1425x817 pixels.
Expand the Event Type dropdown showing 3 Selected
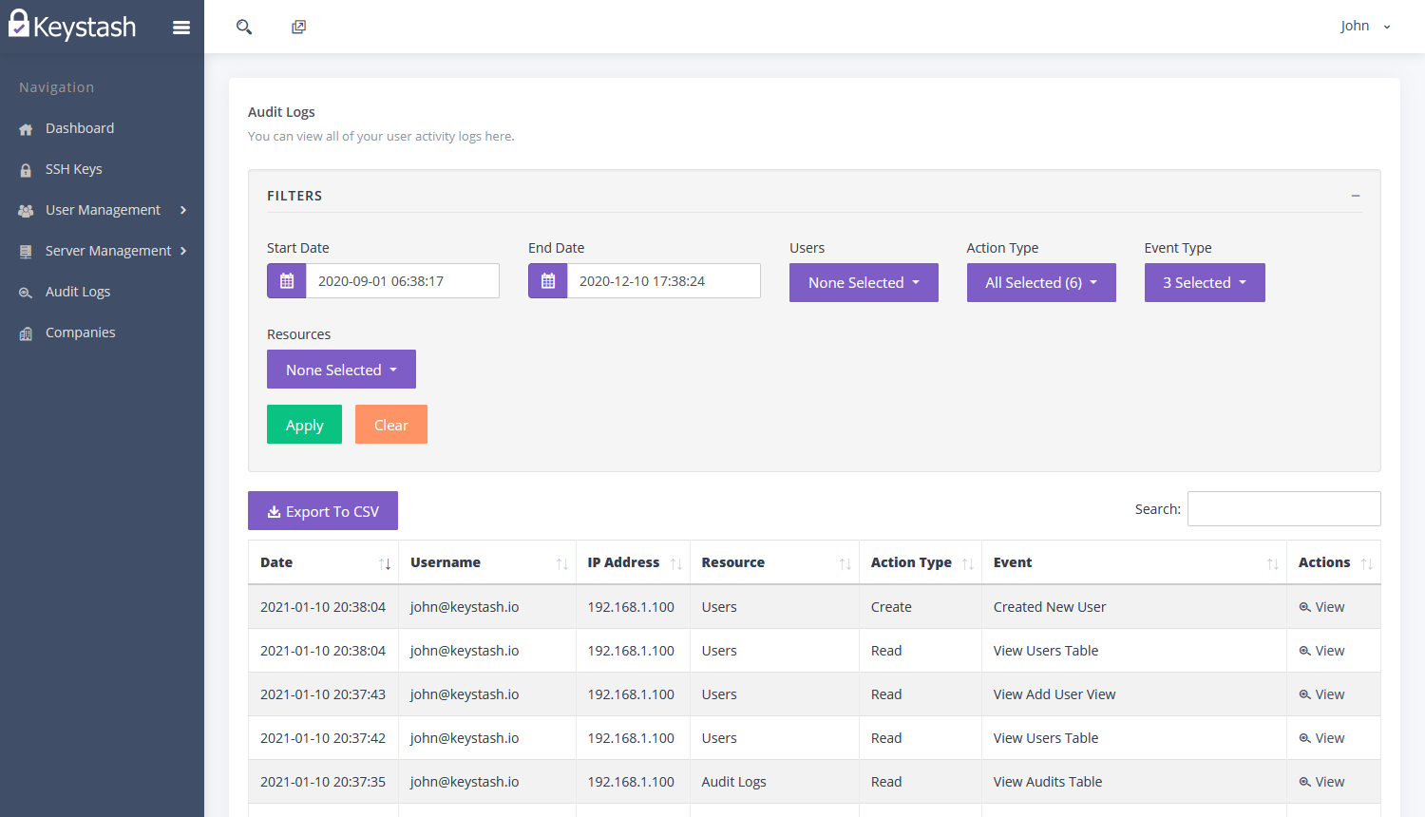(1205, 282)
